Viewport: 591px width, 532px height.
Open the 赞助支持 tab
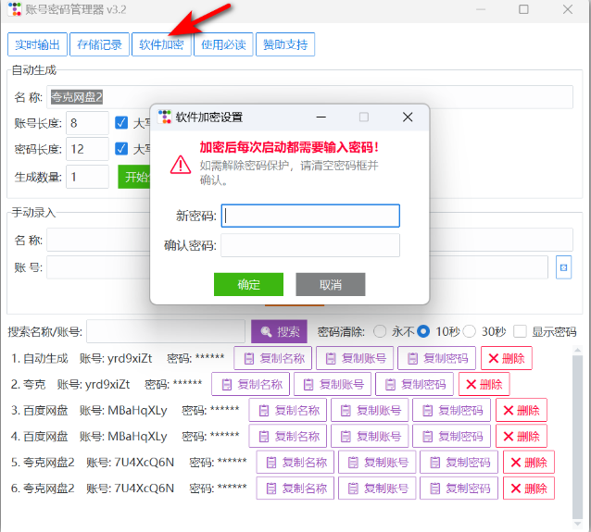[x=285, y=44]
